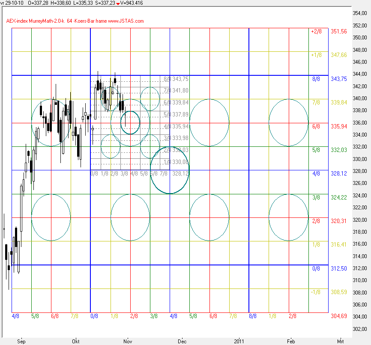The width and height of the screenshot is (371, 345).
Task: Select the Nov month label on time axis
Action: pos(127,341)
